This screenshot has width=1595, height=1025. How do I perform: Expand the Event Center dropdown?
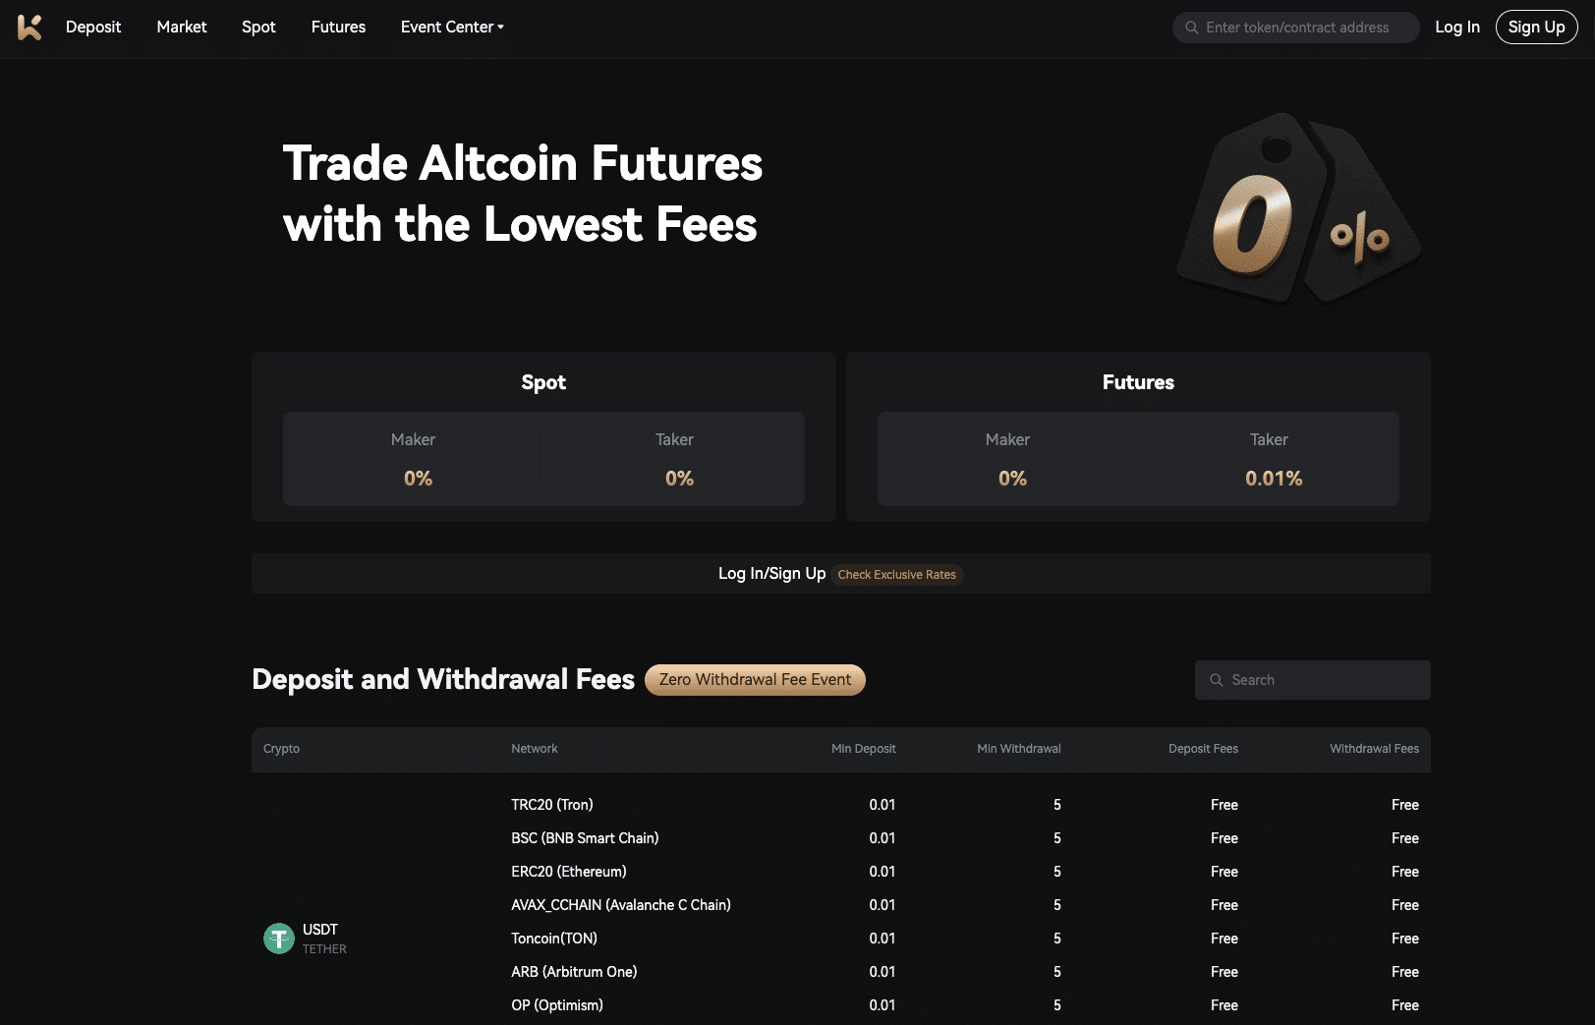451,27
